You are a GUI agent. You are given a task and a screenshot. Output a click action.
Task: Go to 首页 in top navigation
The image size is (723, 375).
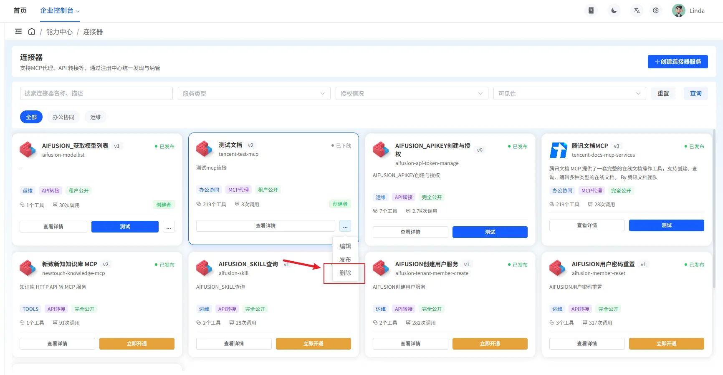click(20, 10)
